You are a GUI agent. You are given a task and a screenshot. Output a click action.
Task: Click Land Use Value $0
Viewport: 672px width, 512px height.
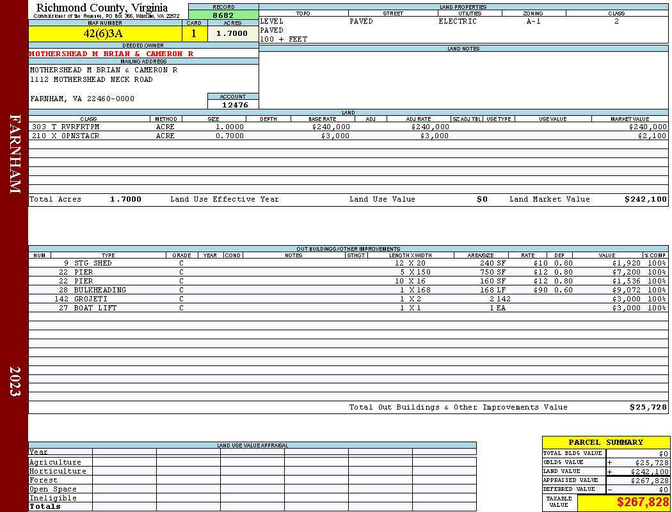(x=482, y=199)
